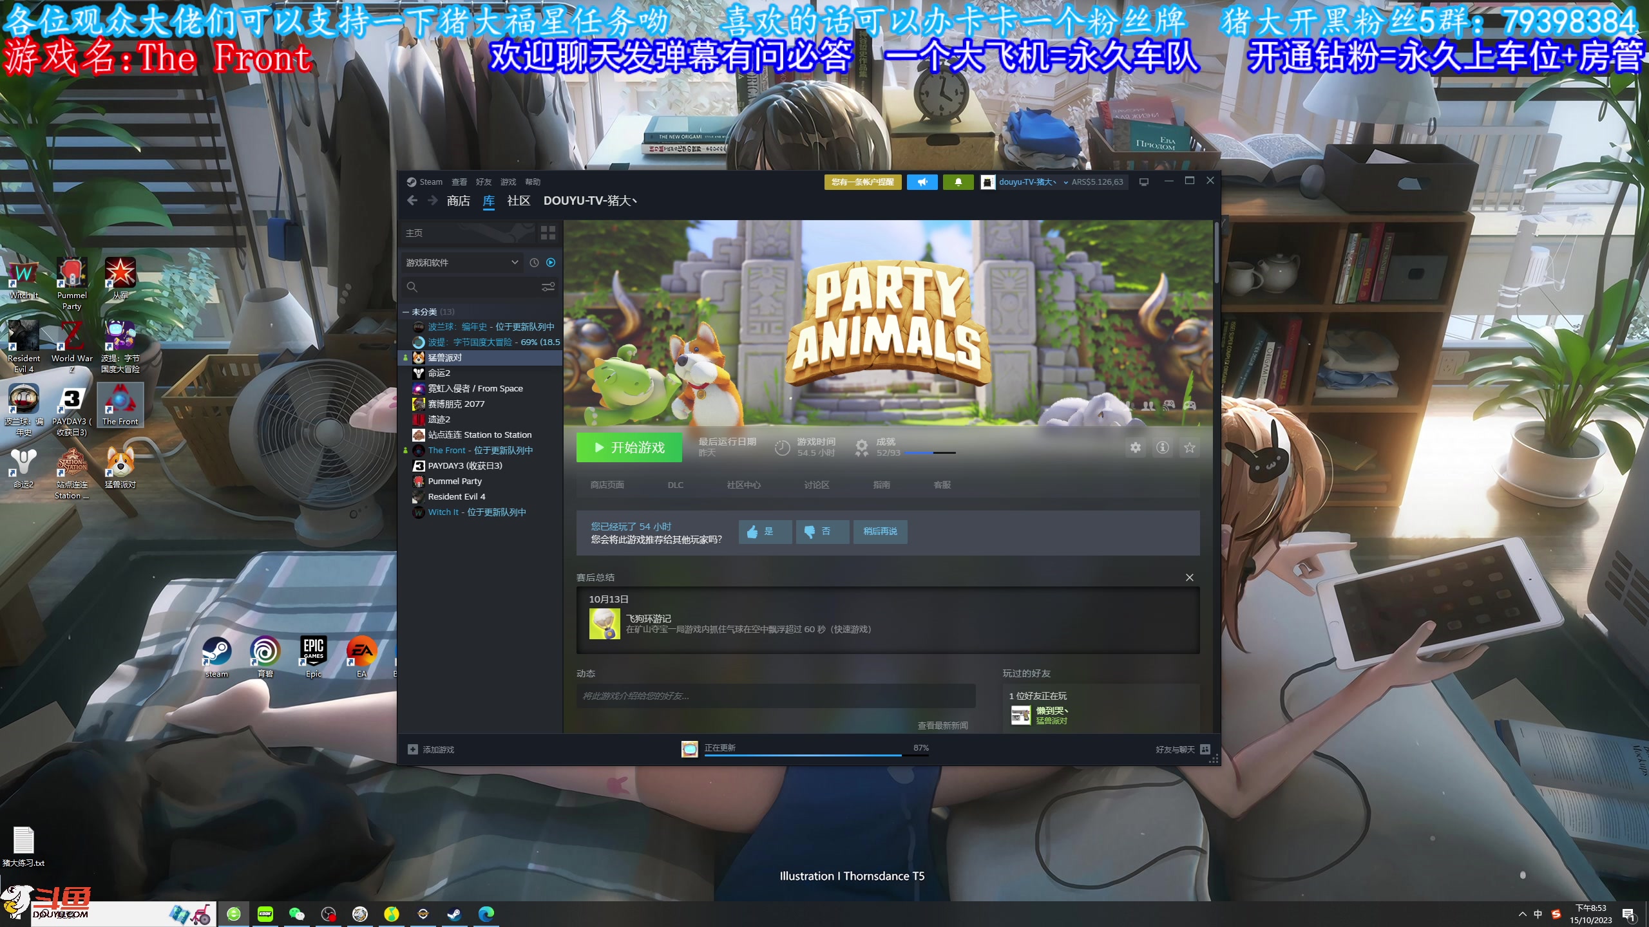Open game info icon for Party Animals
The image size is (1649, 927).
click(x=1163, y=447)
